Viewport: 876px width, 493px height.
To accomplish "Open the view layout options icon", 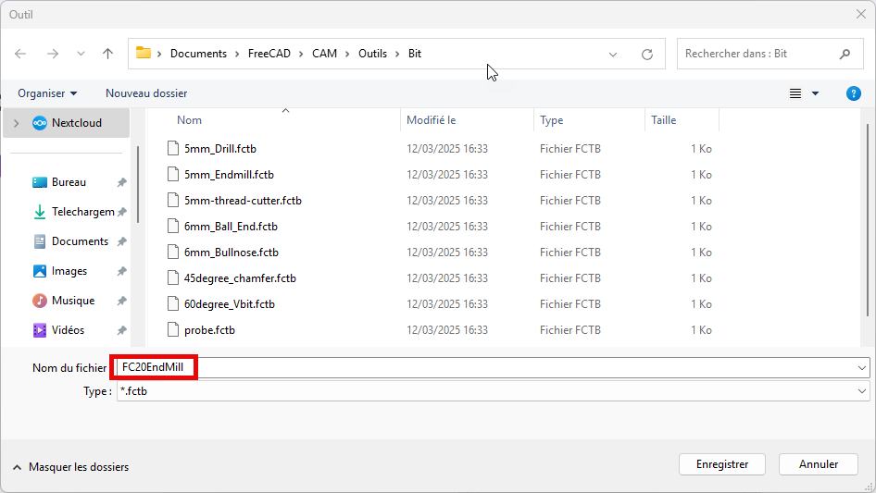I will (795, 93).
